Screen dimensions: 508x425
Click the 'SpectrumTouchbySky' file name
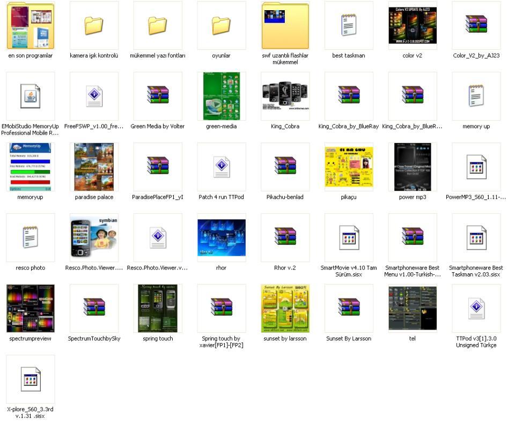94,339
